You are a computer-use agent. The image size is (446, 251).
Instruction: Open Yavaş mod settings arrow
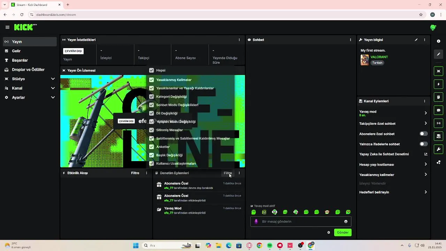point(425,113)
